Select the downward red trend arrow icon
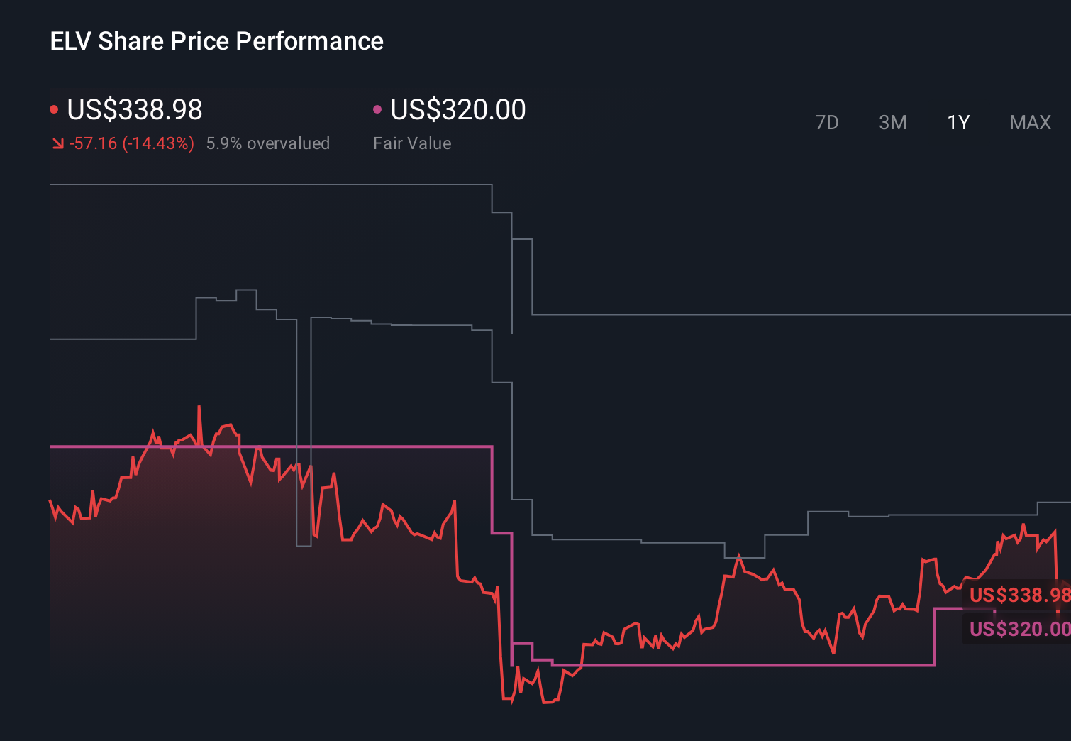1071x741 pixels. pos(58,143)
